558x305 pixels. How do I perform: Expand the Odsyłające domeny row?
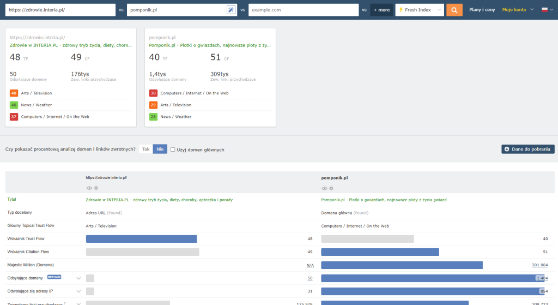click(x=78, y=278)
